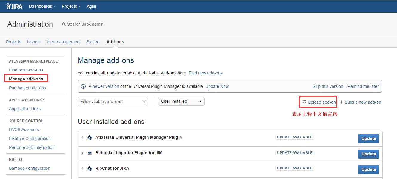Viewport: 397px width, 179px height.
Task: Click the HipChat for JIRA name
Action: (x=112, y=168)
